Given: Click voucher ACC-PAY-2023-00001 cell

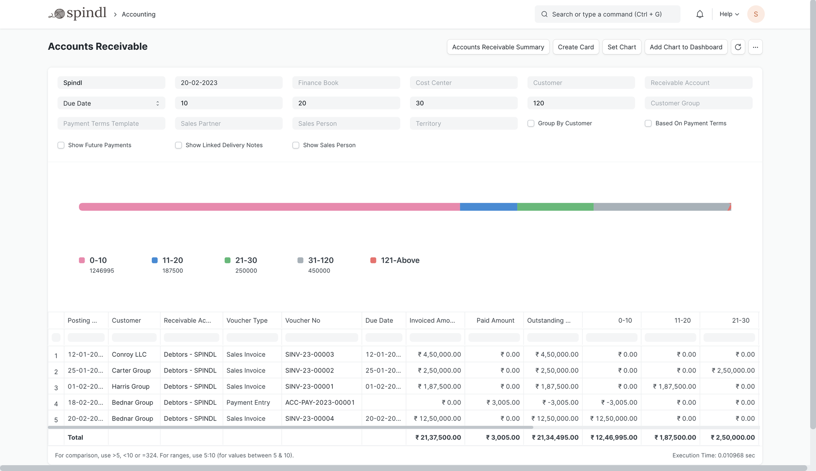Looking at the screenshot, I should pyautogui.click(x=321, y=403).
